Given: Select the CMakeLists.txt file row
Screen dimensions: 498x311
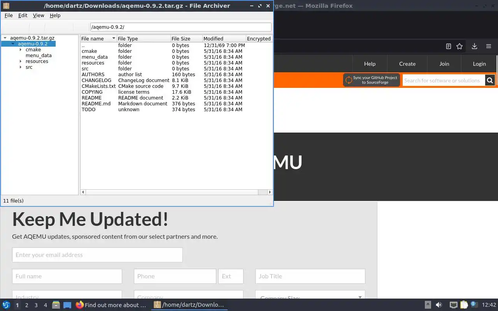Looking at the screenshot, I should pos(176,86).
